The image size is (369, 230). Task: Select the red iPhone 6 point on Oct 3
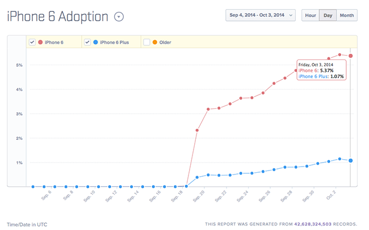coord(351,56)
